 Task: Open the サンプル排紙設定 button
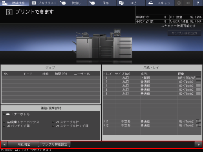pyautogui.click(x=55, y=144)
